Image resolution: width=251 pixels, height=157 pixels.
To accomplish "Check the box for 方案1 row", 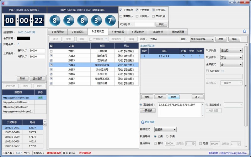I will click(x=51, y=51).
